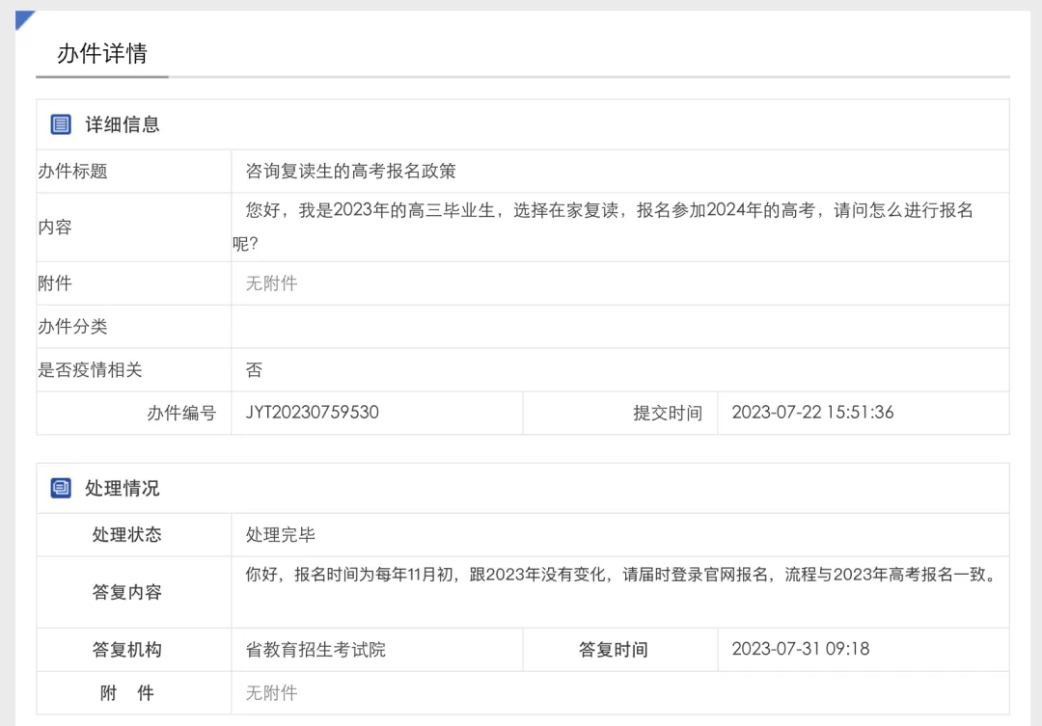Click the 提交时间 label

[x=668, y=414]
